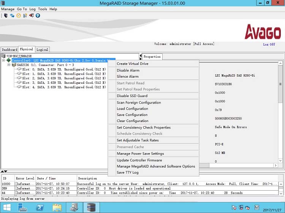Click the MegaRAID app icon in title bar

click(x=3, y=3)
